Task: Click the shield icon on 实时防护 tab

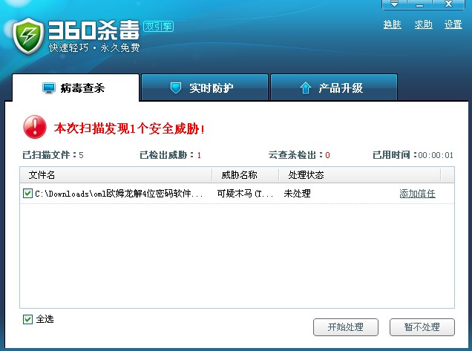Action: pos(176,88)
